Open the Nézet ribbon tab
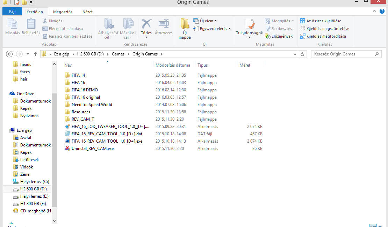 tap(87, 12)
